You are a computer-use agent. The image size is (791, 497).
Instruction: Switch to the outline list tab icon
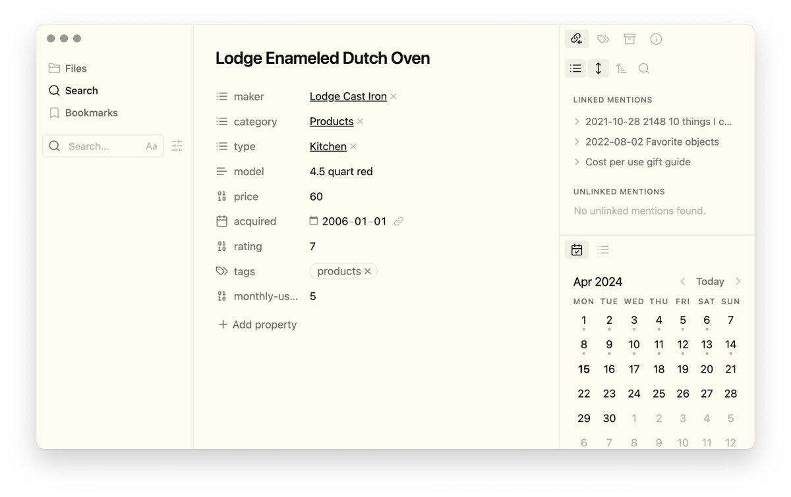coord(603,249)
